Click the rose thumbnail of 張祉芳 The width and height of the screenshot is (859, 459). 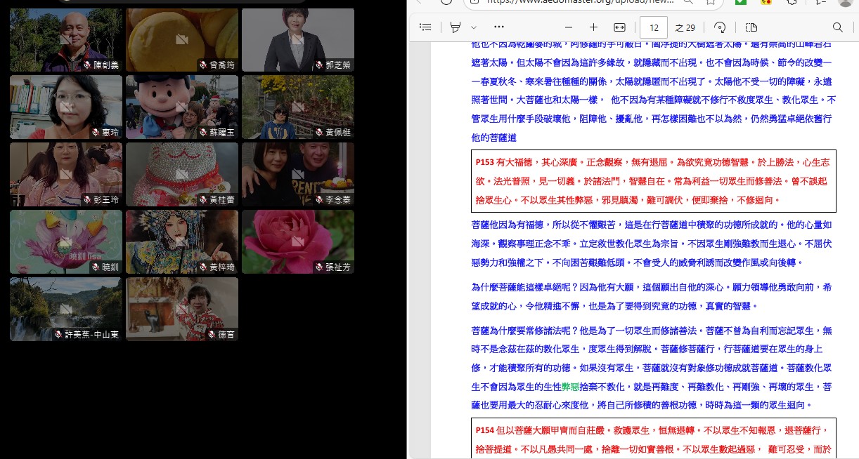297,241
